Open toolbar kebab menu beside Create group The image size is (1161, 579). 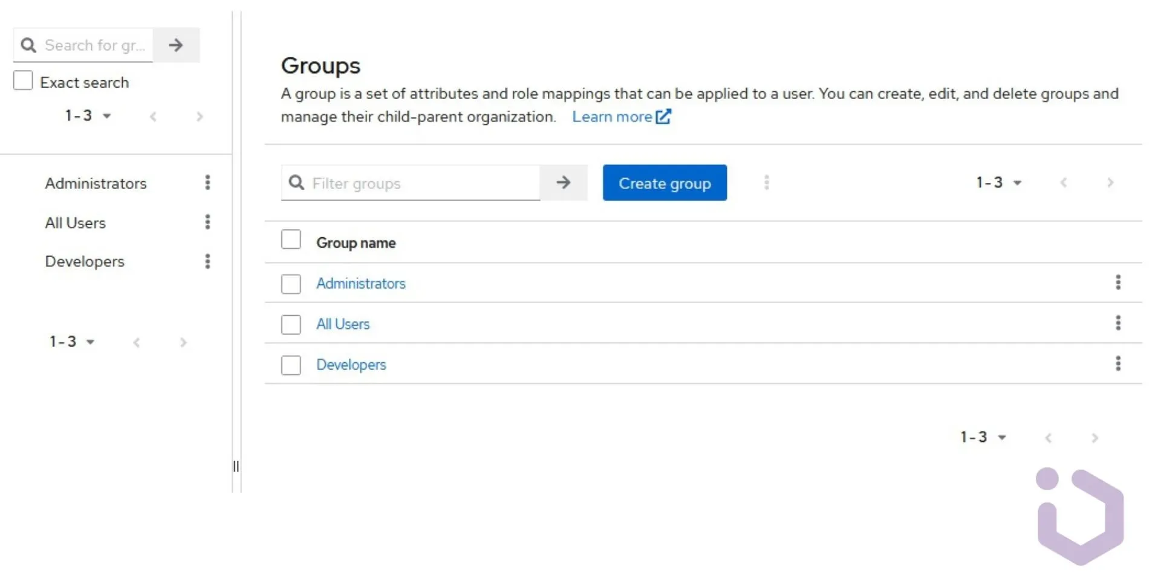coord(767,182)
